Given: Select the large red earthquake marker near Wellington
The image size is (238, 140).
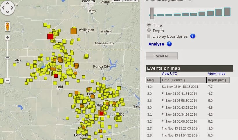Looking at the screenshot, I should coord(50,37).
